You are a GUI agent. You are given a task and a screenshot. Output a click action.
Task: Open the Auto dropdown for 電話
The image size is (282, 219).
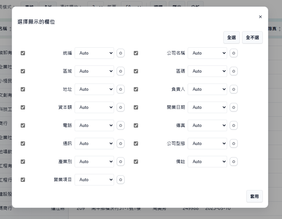tap(94, 125)
